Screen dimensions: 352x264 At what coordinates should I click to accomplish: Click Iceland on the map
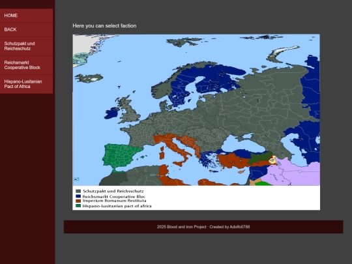click(89, 78)
